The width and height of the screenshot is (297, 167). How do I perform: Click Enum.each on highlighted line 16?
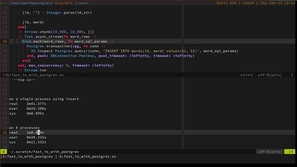coord(32,41)
